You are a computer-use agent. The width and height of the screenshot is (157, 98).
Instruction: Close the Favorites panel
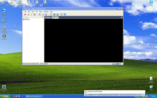[x=43, y=17]
